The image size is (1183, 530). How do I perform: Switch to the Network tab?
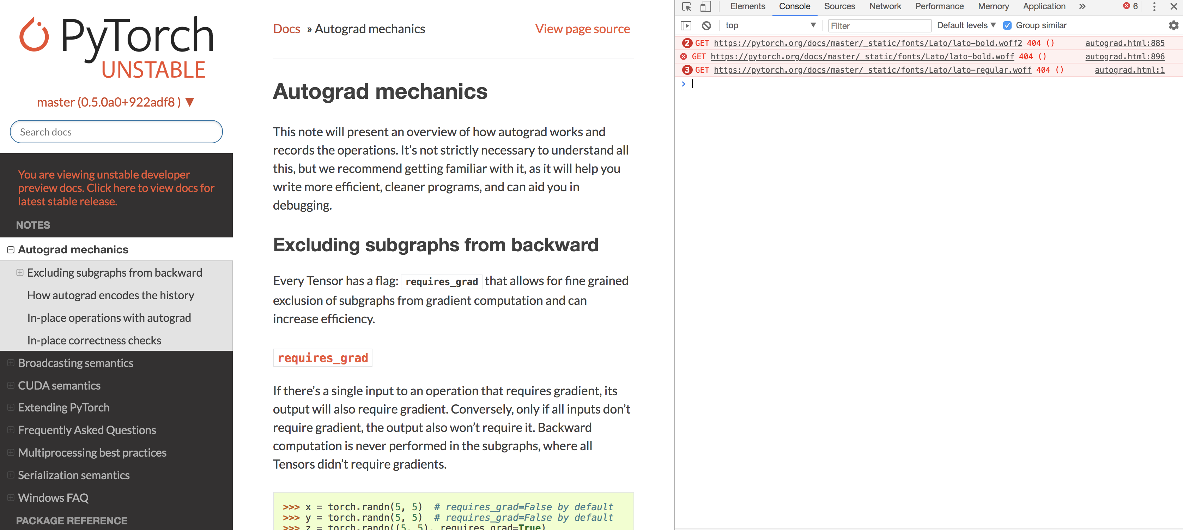pos(885,6)
